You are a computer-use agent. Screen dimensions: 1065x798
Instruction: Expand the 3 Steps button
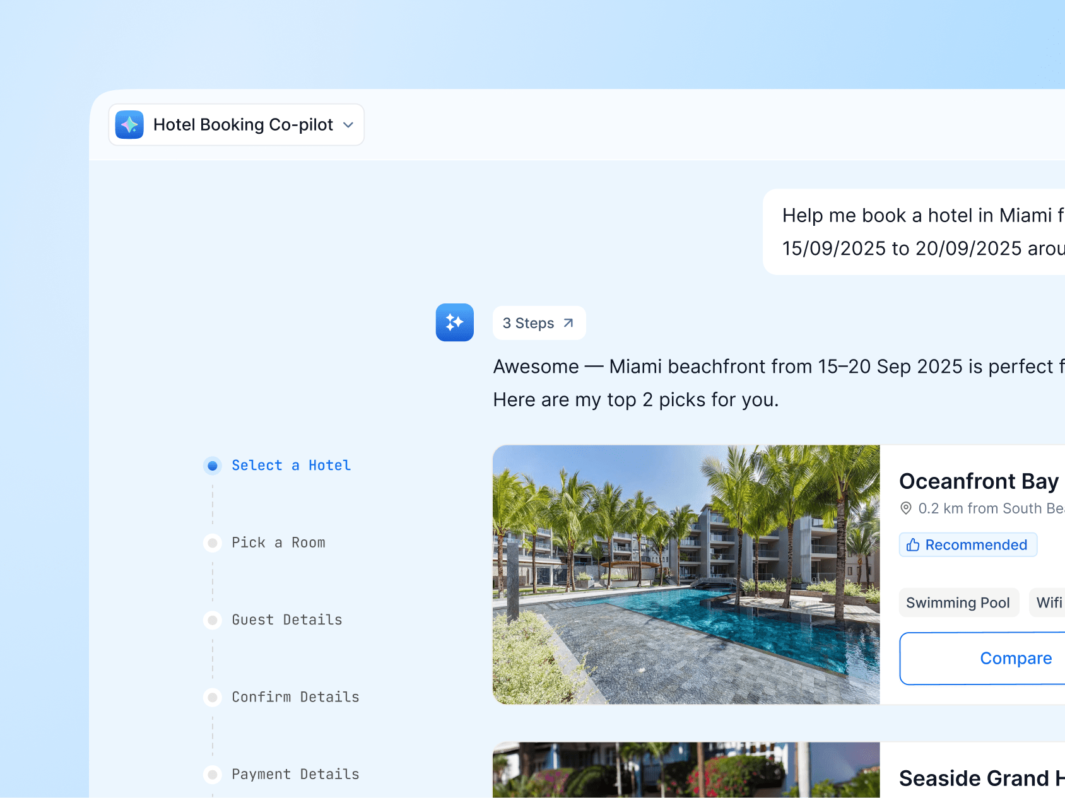[x=539, y=323]
